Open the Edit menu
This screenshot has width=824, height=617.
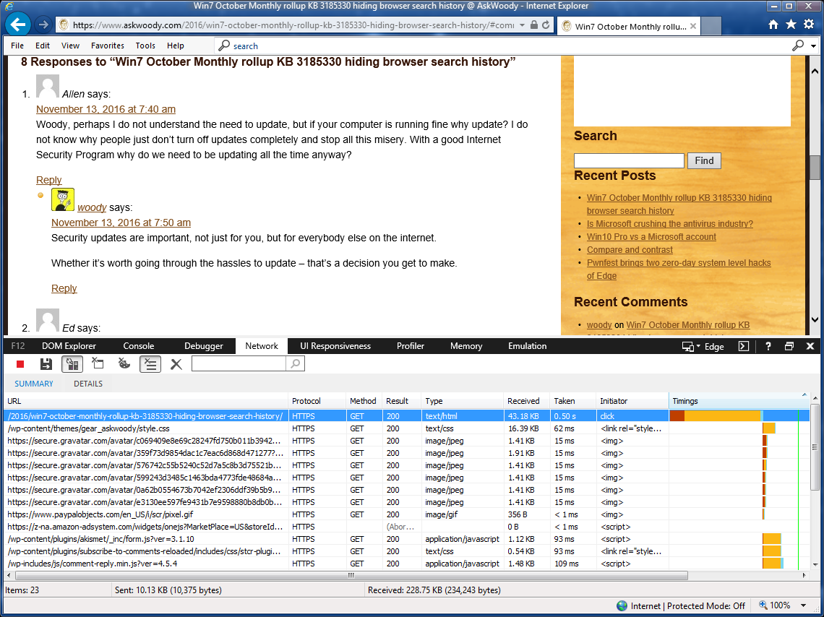(x=43, y=46)
